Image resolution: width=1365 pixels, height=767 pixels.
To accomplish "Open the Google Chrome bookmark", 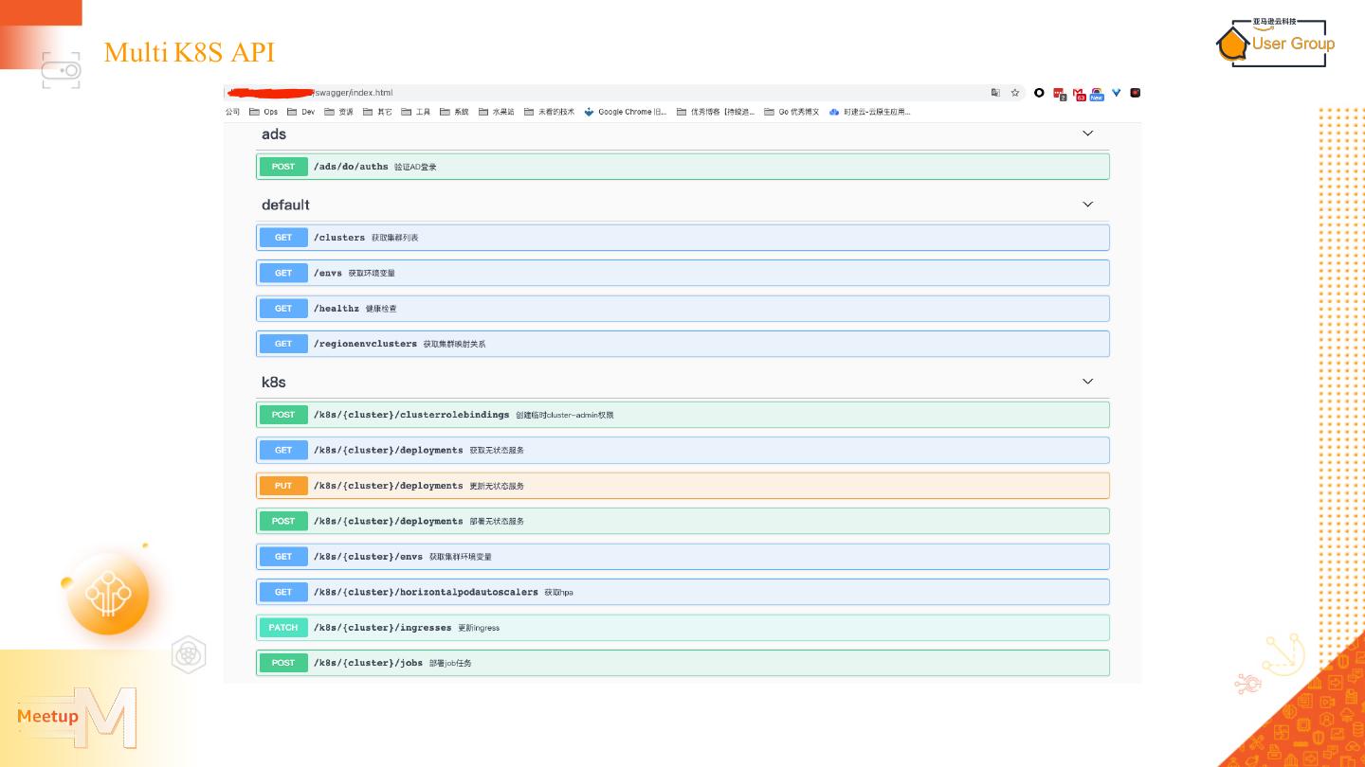I will click(626, 112).
